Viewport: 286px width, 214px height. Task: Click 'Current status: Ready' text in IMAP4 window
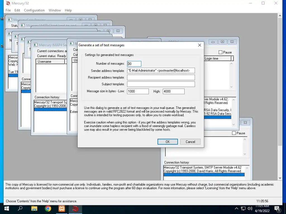click(52, 56)
